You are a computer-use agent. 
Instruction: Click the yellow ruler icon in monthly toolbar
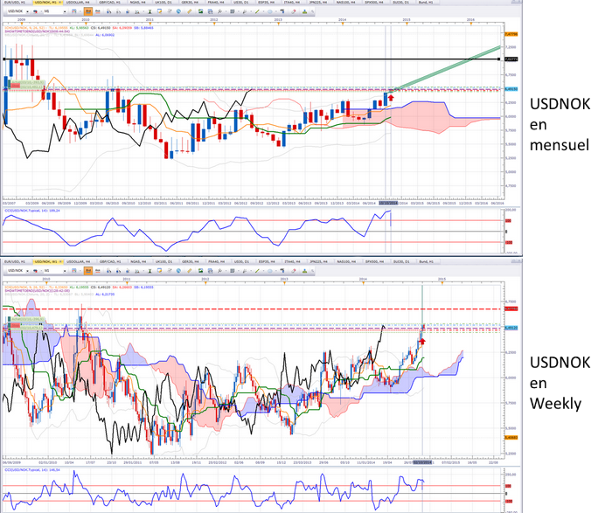click(190, 11)
